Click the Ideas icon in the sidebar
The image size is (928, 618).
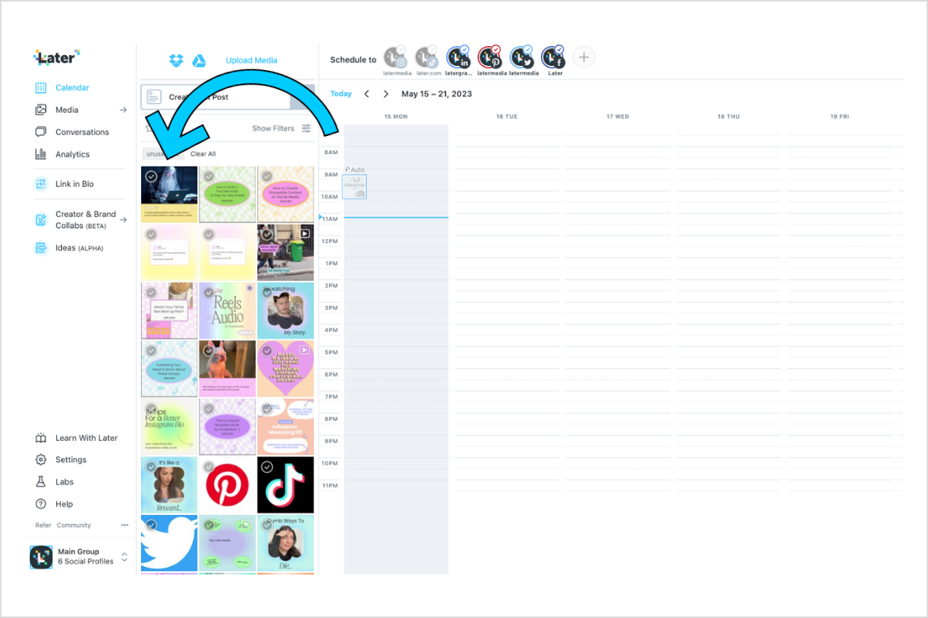[41, 248]
